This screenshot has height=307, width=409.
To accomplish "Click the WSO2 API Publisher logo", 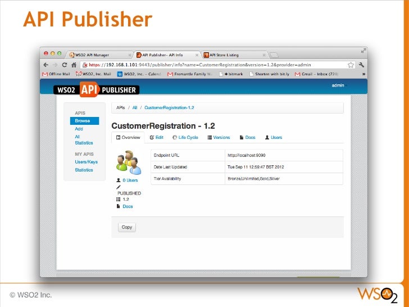I will [x=96, y=89].
